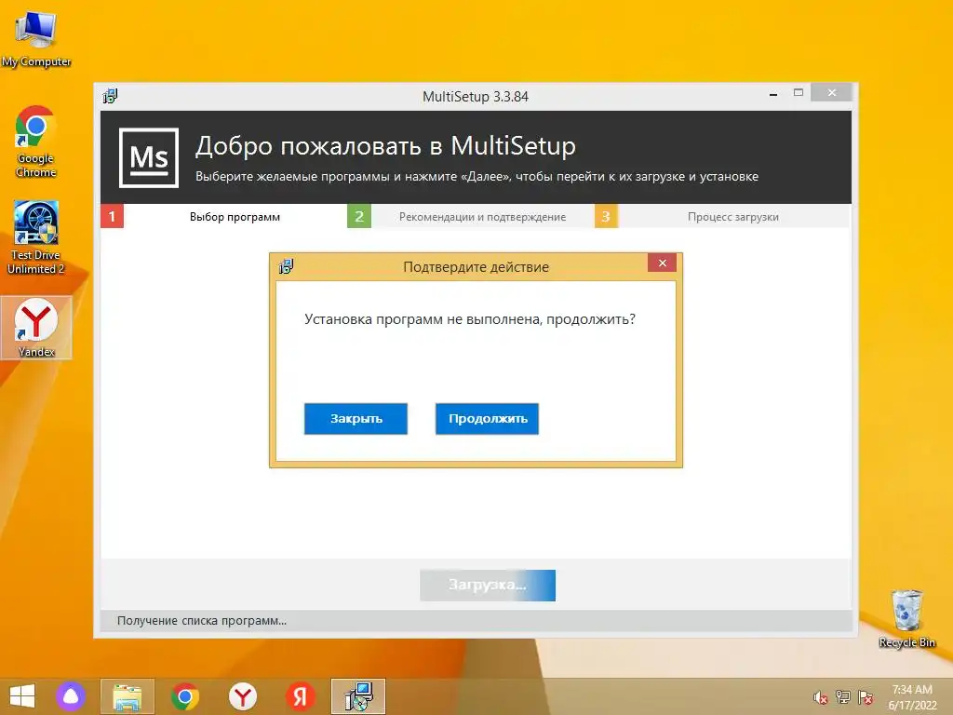This screenshot has width=953, height=715.
Task: Click the Ms logo in the header
Action: [x=149, y=158]
